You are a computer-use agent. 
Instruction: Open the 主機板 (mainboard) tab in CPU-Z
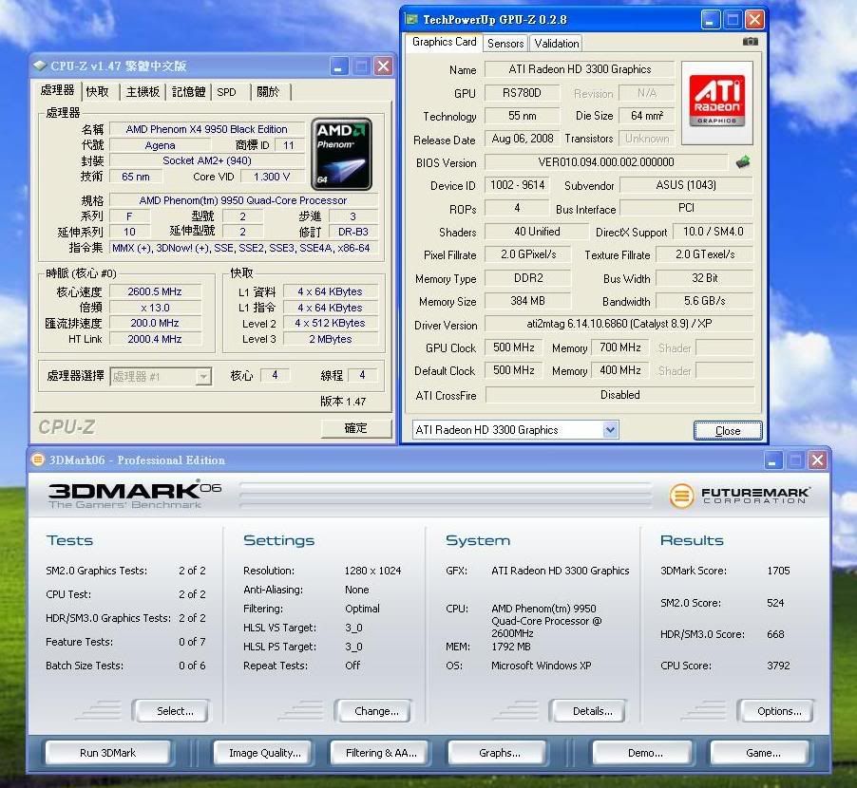143,92
